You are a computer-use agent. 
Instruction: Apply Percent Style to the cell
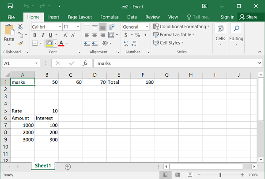(x=137, y=35)
